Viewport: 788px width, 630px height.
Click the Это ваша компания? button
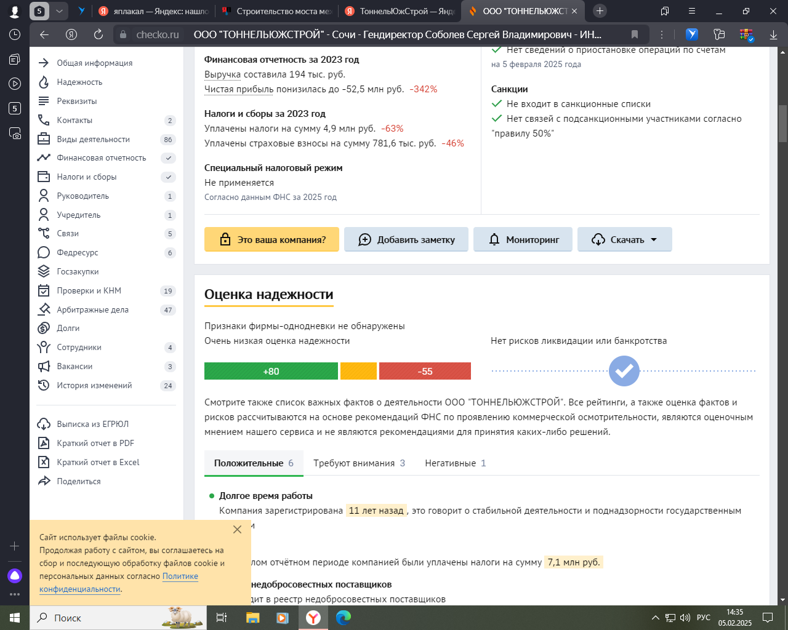coord(271,239)
